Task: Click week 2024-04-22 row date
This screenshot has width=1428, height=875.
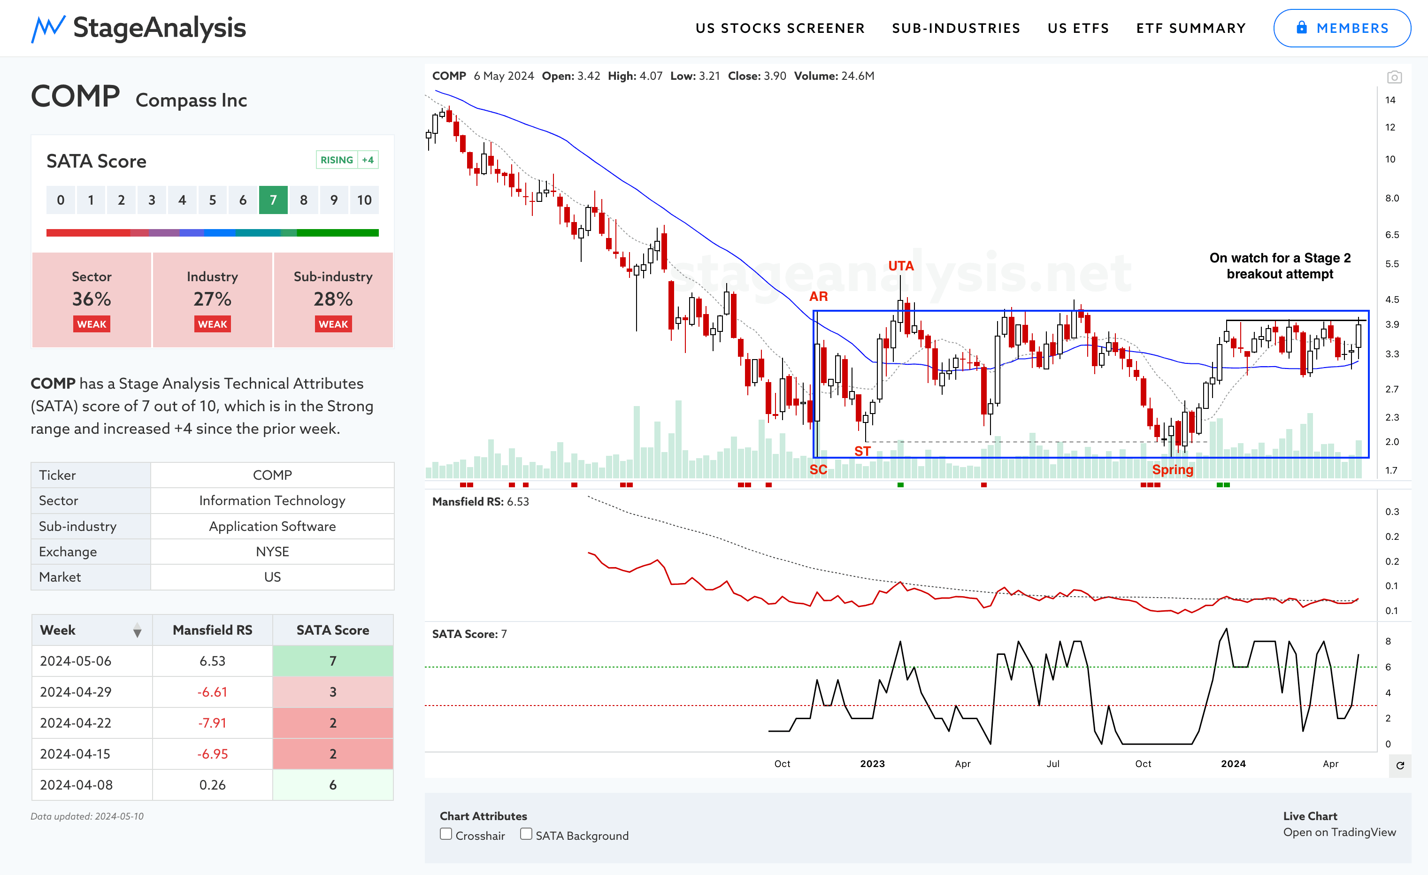Action: pyautogui.click(x=75, y=722)
